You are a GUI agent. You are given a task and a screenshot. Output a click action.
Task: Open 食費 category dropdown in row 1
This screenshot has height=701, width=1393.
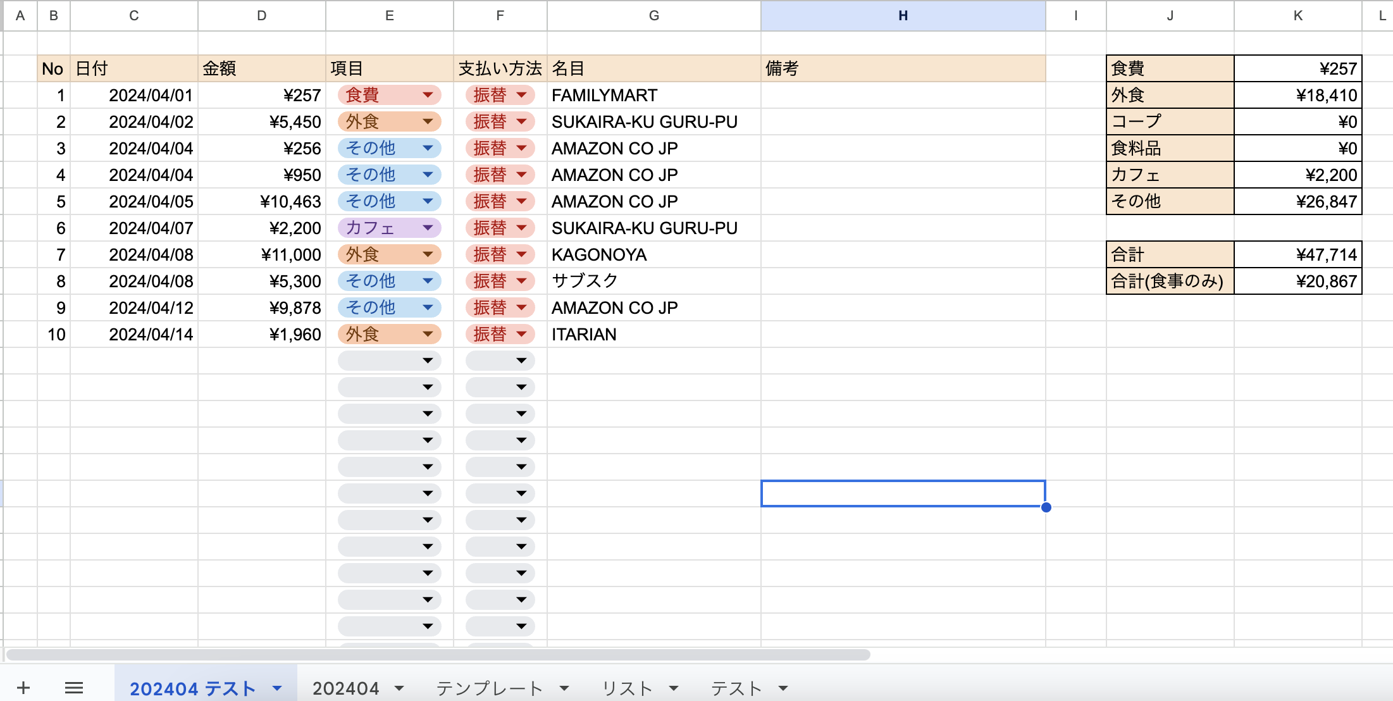click(x=428, y=95)
